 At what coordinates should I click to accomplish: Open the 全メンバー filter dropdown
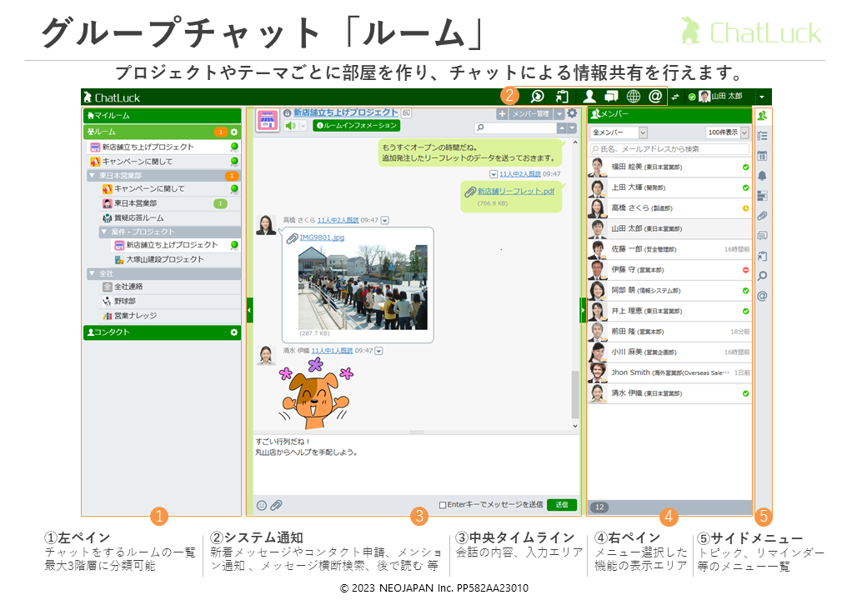pos(619,132)
